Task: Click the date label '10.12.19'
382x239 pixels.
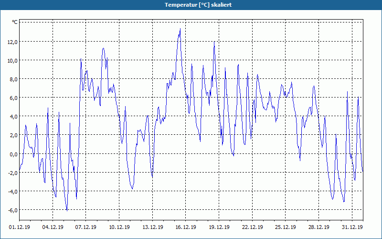Action: point(119,227)
